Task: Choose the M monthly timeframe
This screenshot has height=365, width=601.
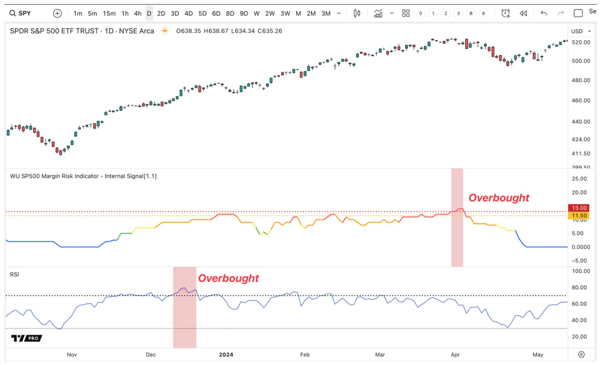Action: tap(298, 14)
